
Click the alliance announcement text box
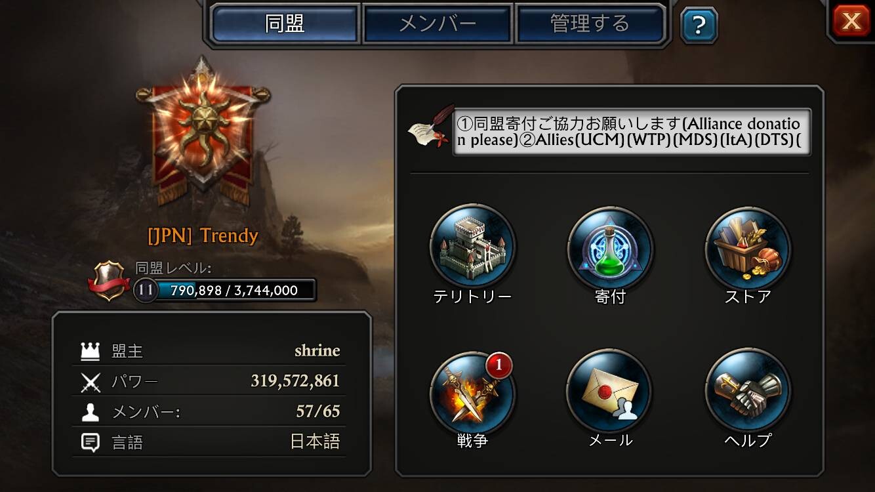click(632, 132)
